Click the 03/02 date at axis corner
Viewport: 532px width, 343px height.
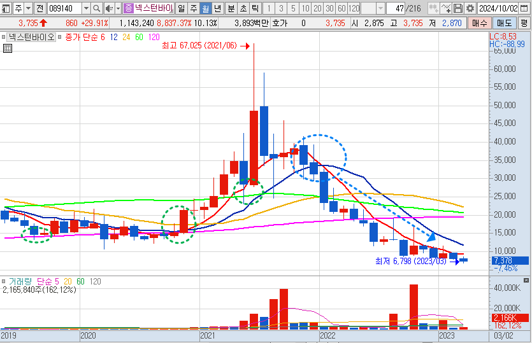pyautogui.click(x=503, y=335)
